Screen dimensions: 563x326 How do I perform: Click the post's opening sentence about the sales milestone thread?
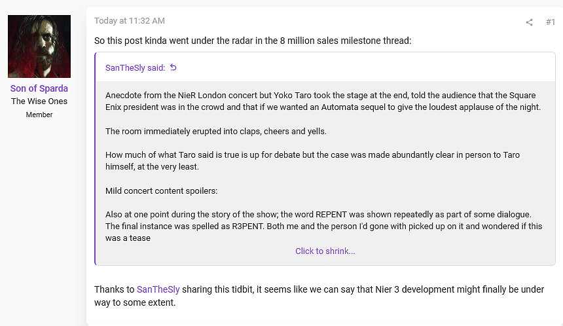pos(252,41)
